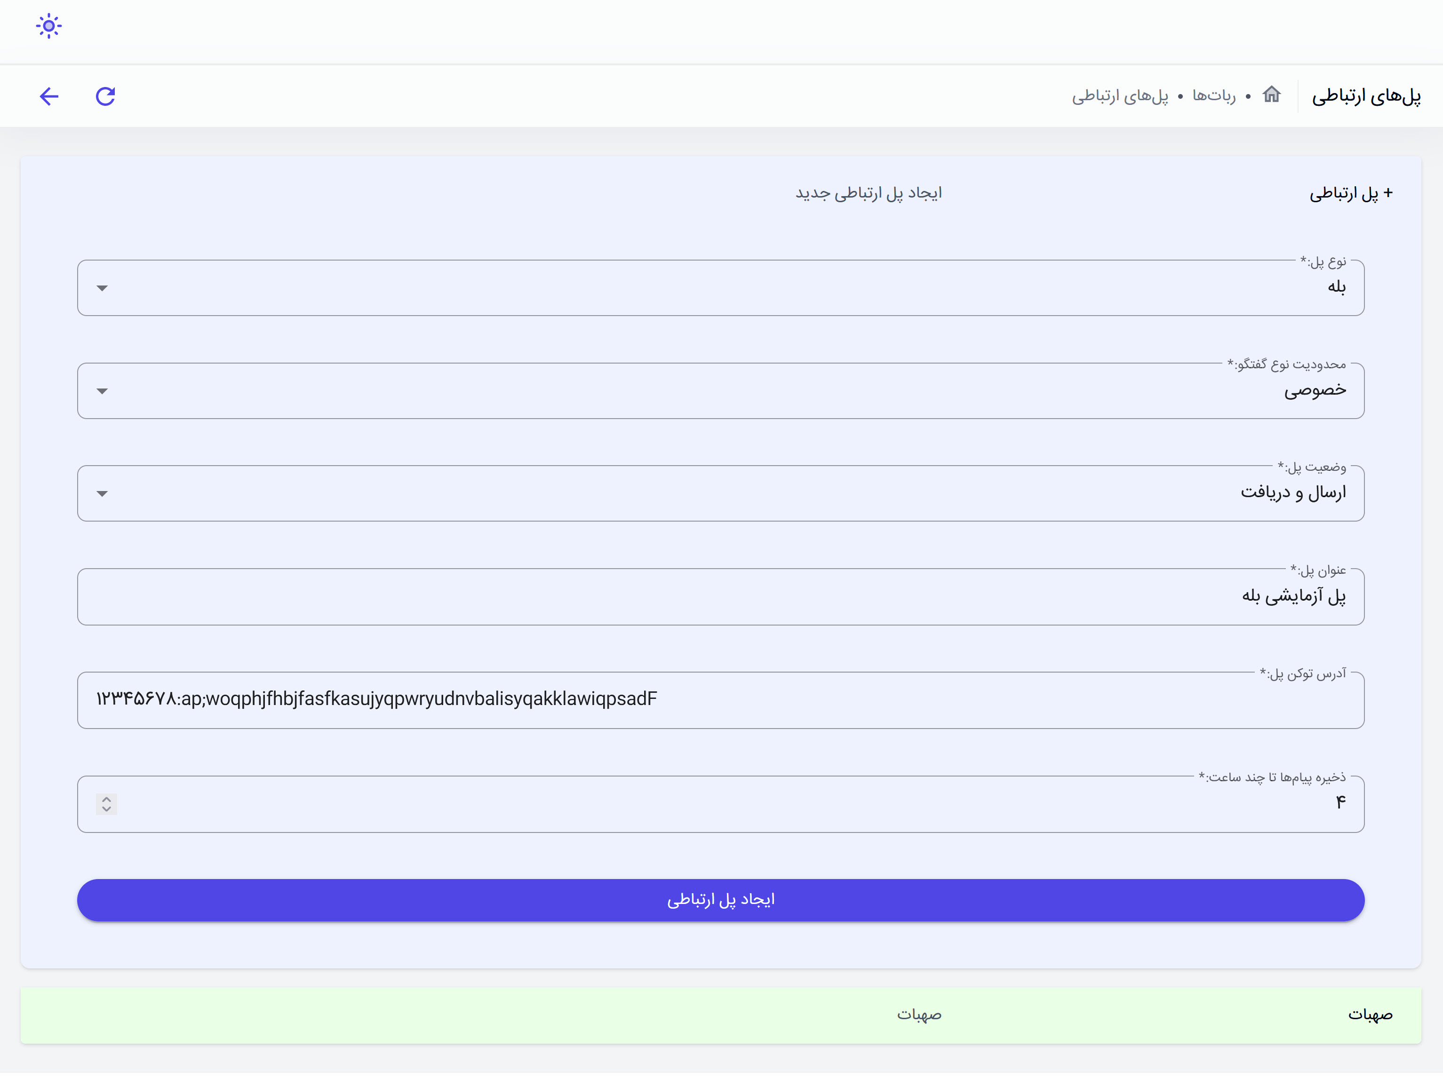Go to home via breadcrumb house icon
Image resolution: width=1443 pixels, height=1078 pixels.
(x=1271, y=95)
